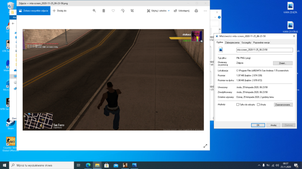The height and width of the screenshot is (169, 302).
Task: Delete photo using trash icon
Action: coord(104,11)
